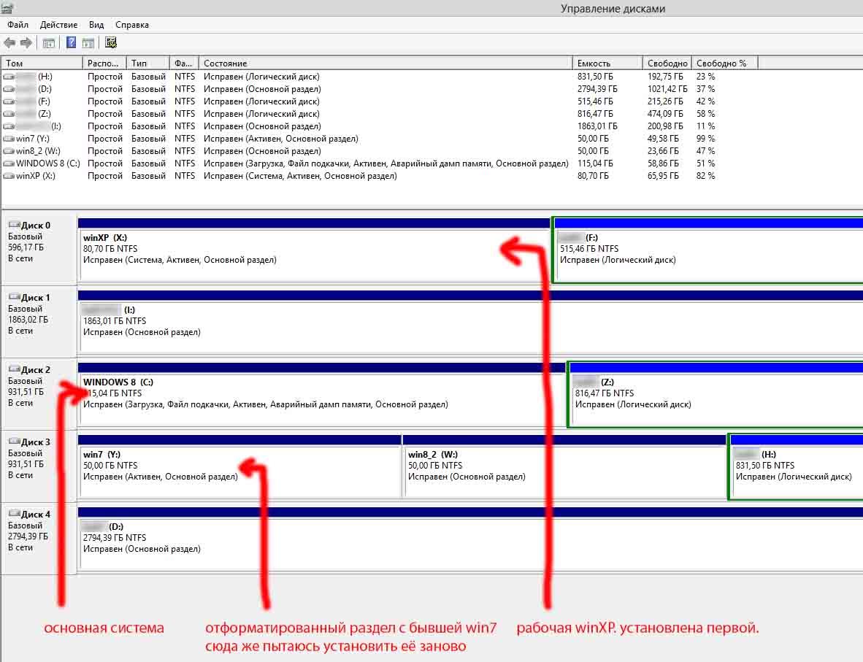The image size is (863, 662).
Task: Click '596,17 ГБ' size text under Диск 0
Action: pyautogui.click(x=26, y=247)
